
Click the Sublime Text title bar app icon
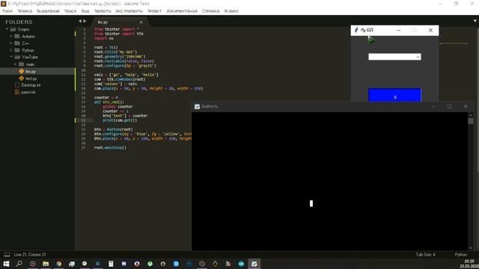(x=4, y=4)
